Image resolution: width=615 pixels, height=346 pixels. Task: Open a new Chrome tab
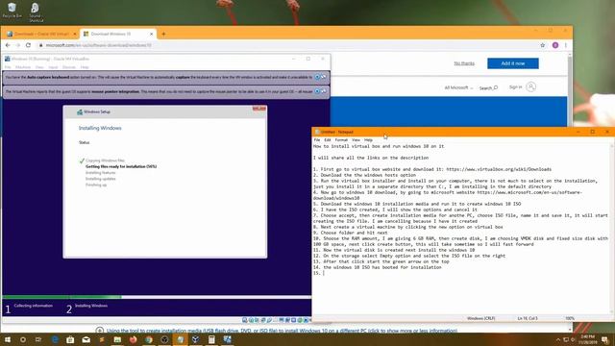point(163,35)
